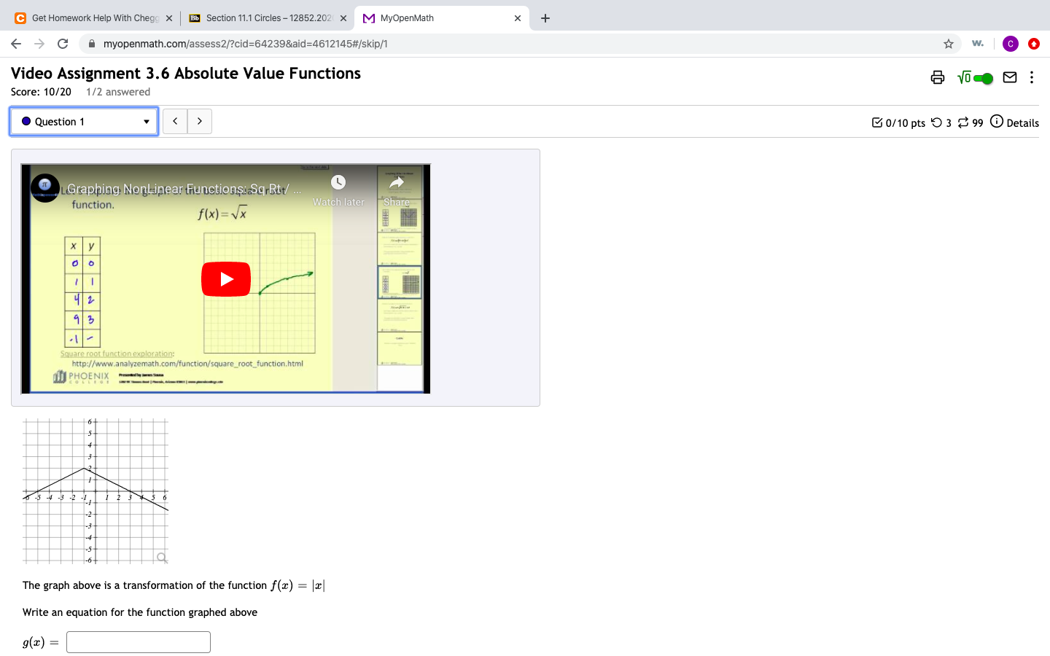
Task: Click the Watch later clock icon
Action: (x=338, y=182)
